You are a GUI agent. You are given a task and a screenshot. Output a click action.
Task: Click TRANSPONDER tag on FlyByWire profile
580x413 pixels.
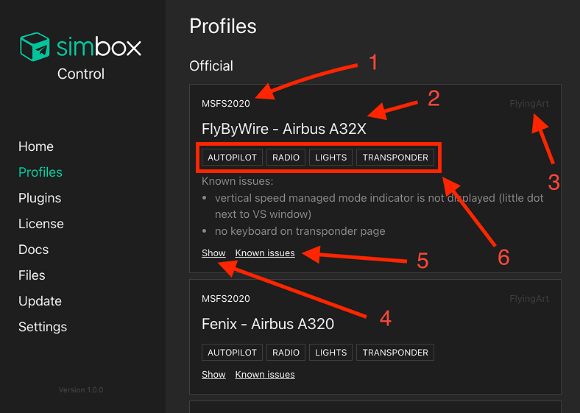395,158
